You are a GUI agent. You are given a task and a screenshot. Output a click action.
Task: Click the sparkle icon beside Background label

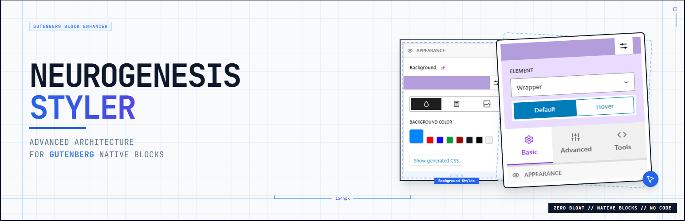443,68
